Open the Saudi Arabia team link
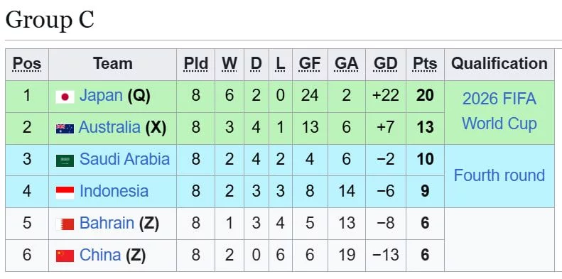 124,159
